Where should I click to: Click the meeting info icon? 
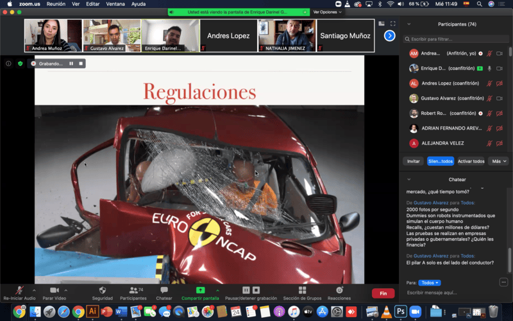[8, 64]
